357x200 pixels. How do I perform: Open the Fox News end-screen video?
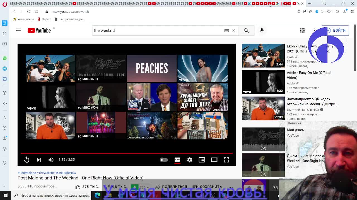pyautogui.click(x=152, y=97)
